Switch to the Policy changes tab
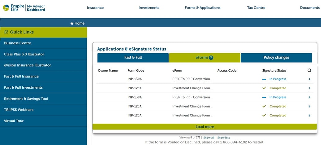 click(x=276, y=58)
